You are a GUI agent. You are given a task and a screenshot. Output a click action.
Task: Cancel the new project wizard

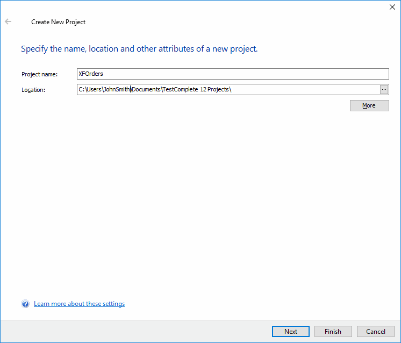[375, 332]
